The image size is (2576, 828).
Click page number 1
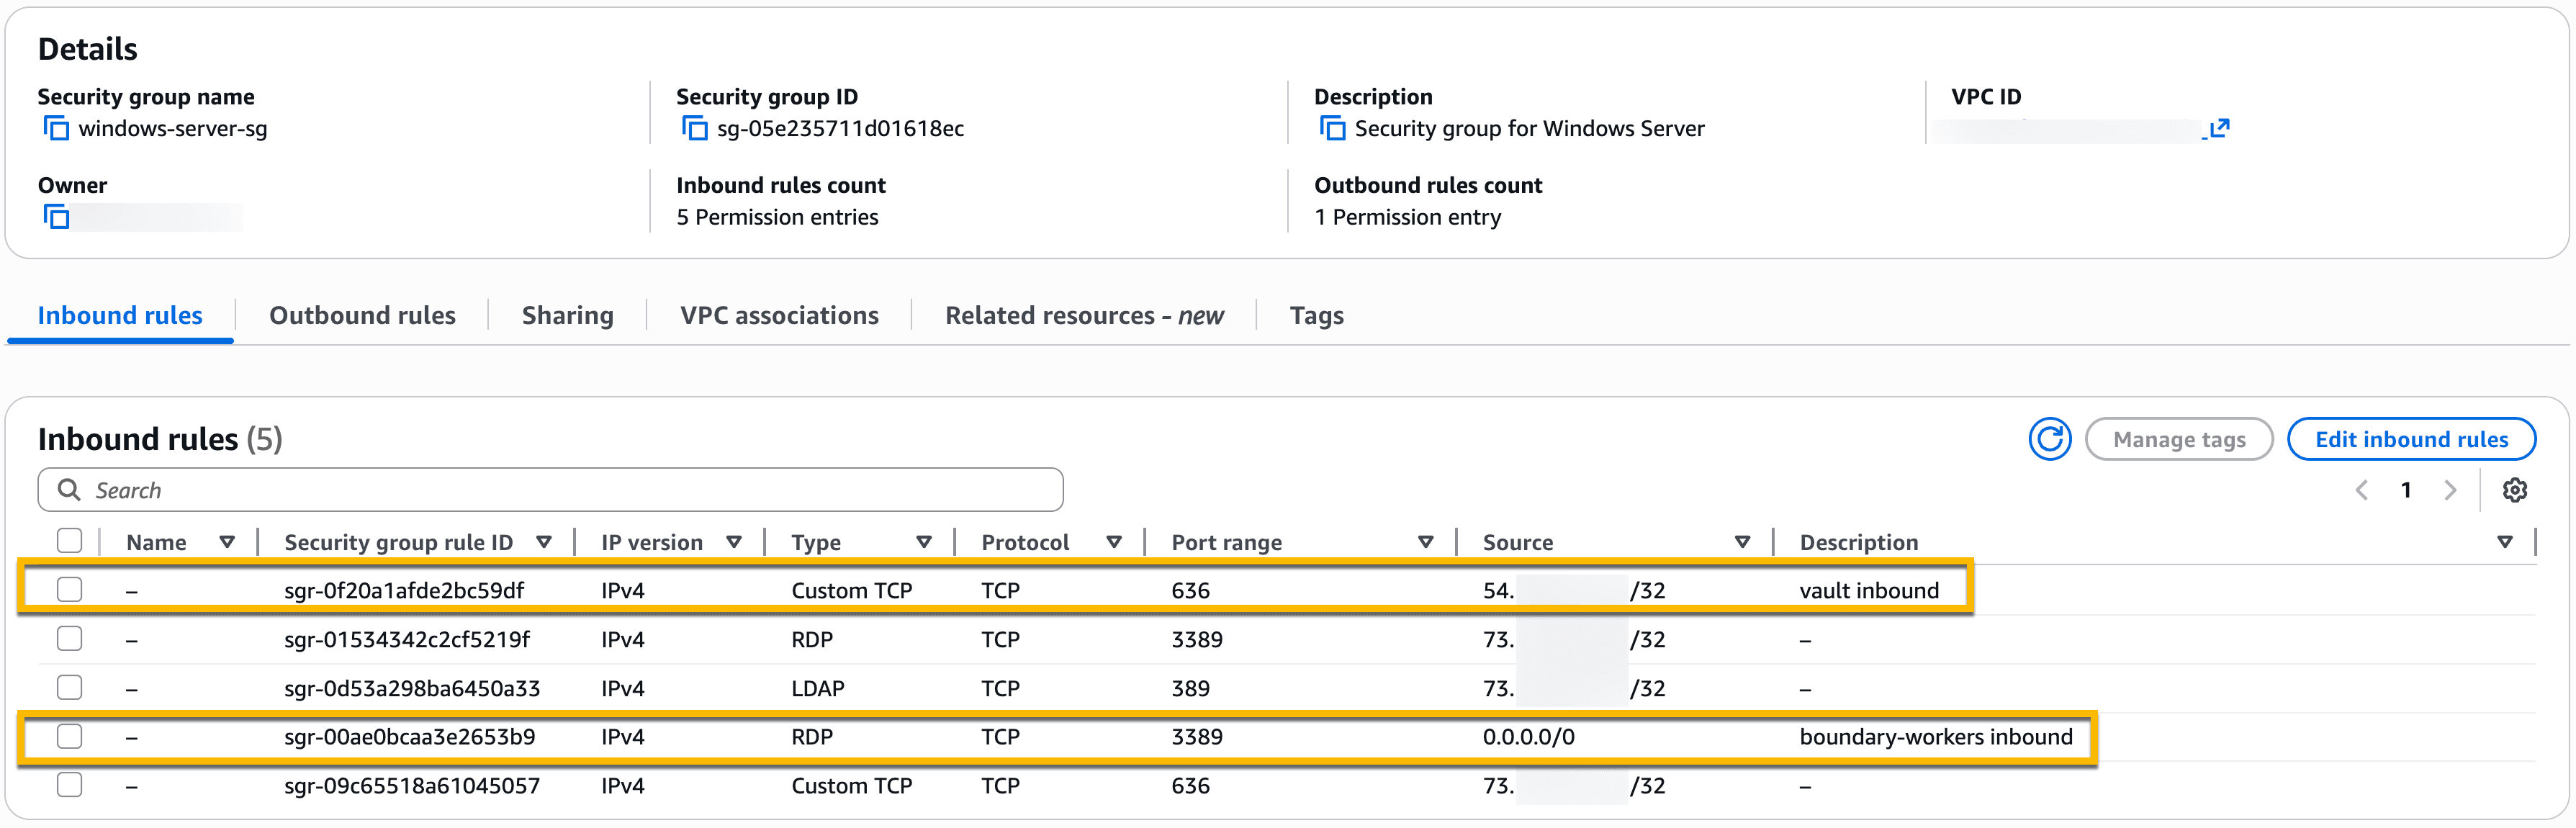[2406, 490]
